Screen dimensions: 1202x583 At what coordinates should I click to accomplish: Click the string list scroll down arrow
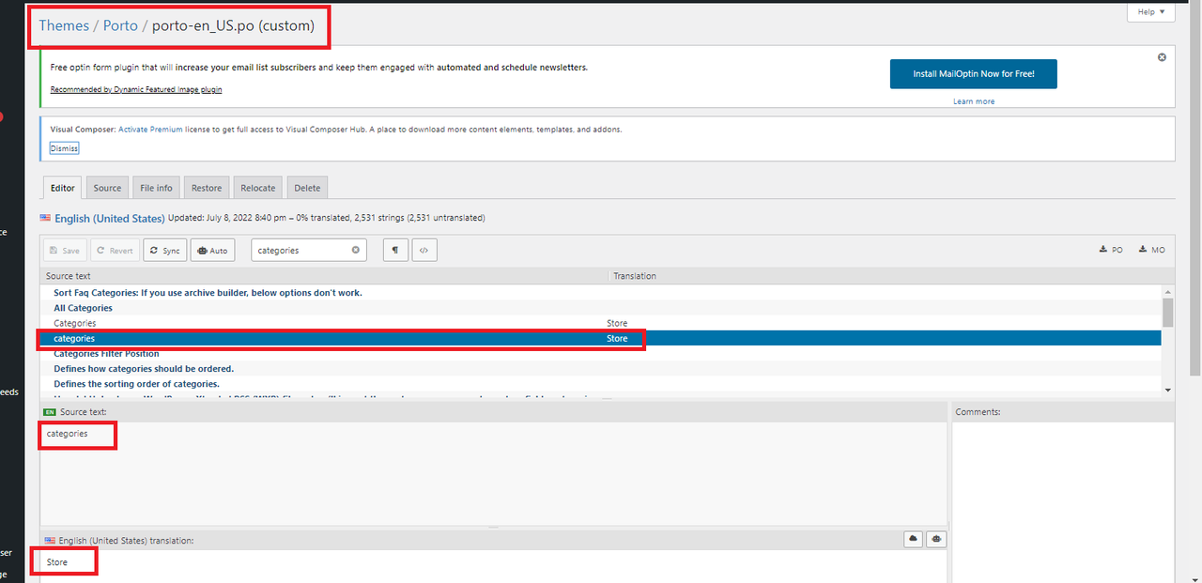pyautogui.click(x=1167, y=390)
